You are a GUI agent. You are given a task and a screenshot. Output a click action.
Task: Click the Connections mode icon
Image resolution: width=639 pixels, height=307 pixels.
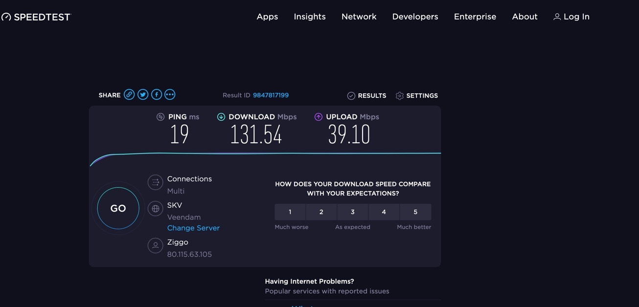(x=155, y=182)
